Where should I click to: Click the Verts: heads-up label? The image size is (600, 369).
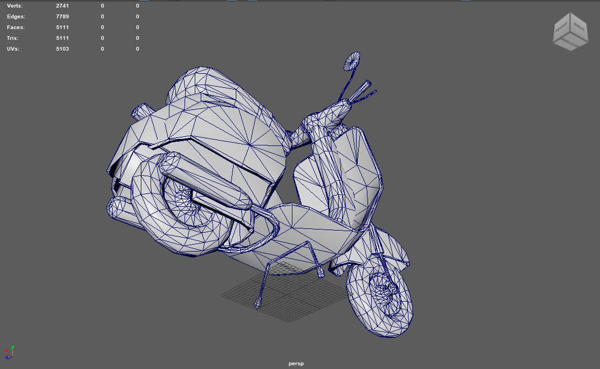pos(15,6)
